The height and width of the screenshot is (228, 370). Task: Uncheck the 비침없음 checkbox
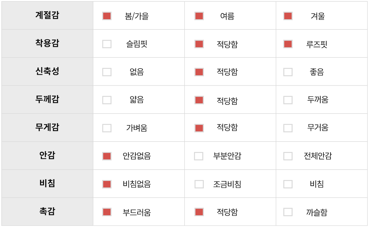[x=107, y=184]
